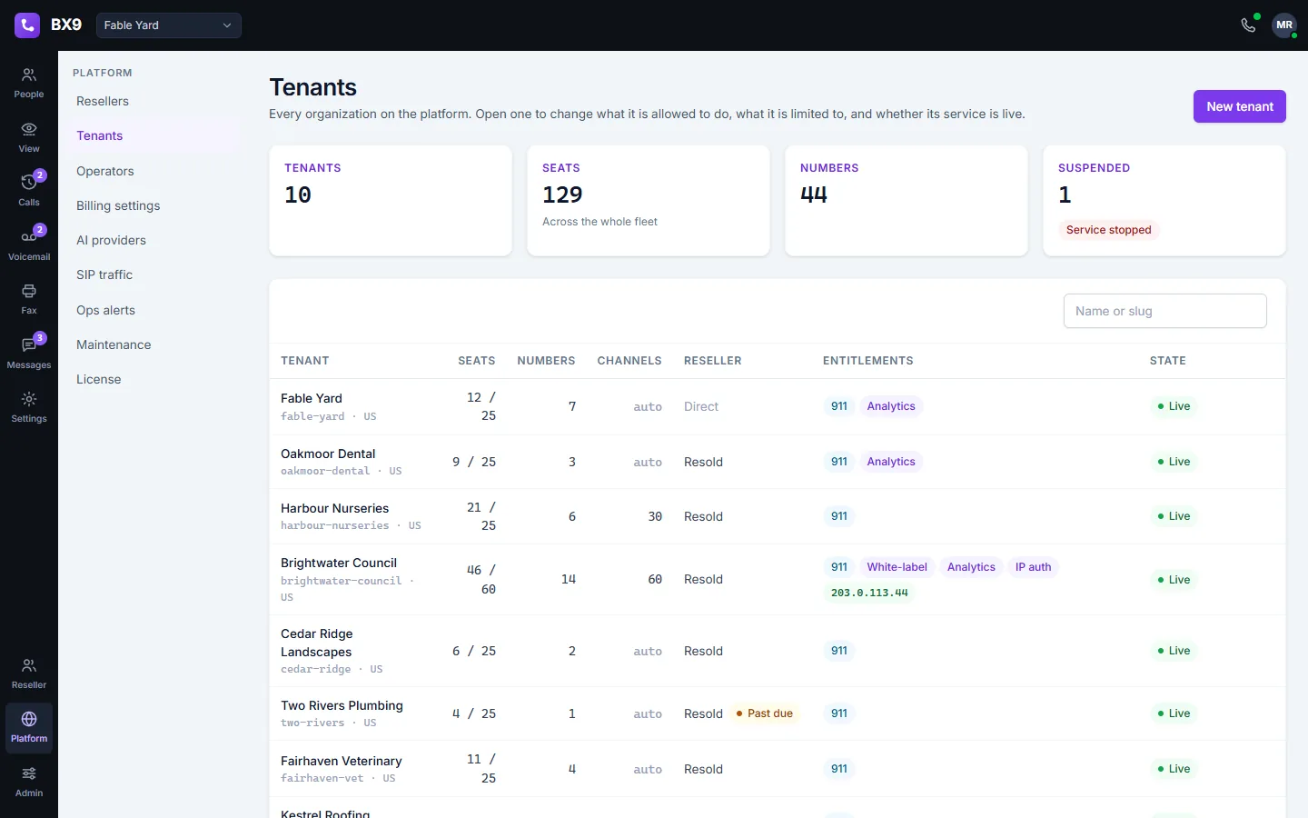Click the 203.0.113.44 IP address tag

pos(869,593)
